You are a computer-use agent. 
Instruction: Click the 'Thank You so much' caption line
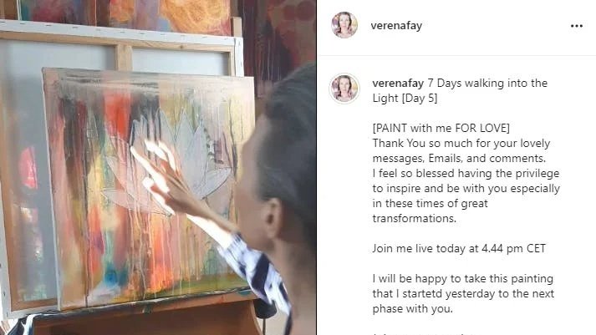tap(461, 143)
